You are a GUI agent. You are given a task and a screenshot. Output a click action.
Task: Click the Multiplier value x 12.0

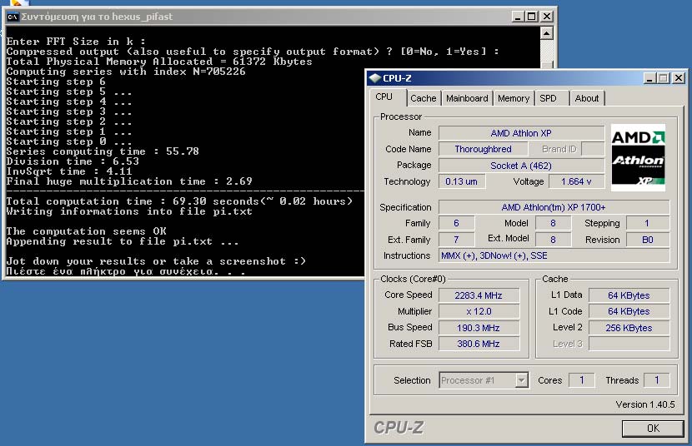[479, 311]
